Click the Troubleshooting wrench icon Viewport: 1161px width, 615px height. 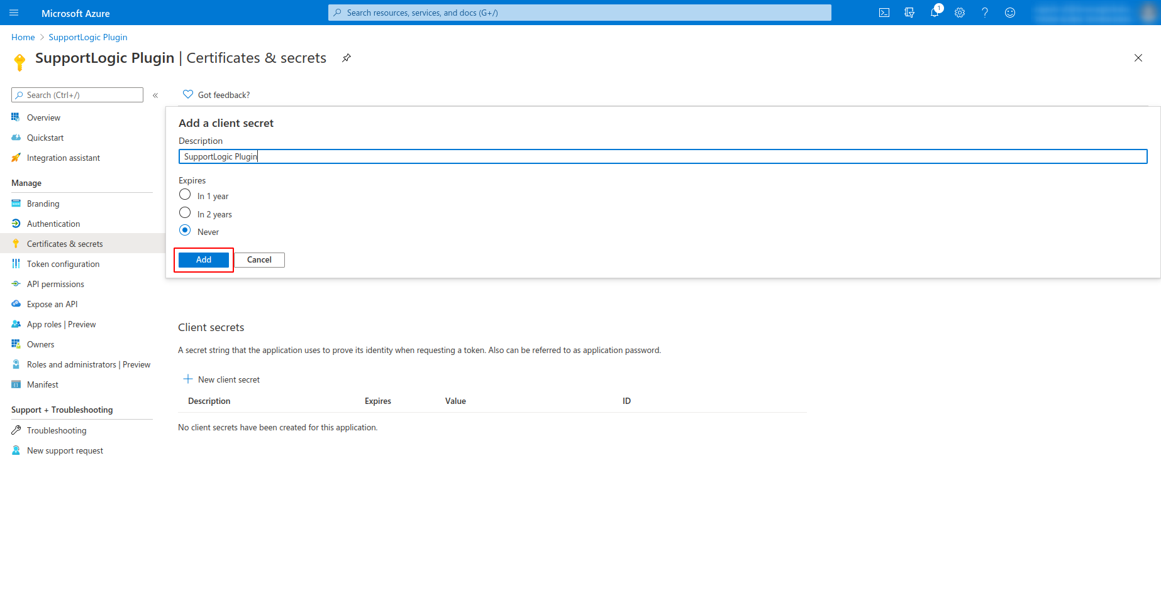point(16,430)
